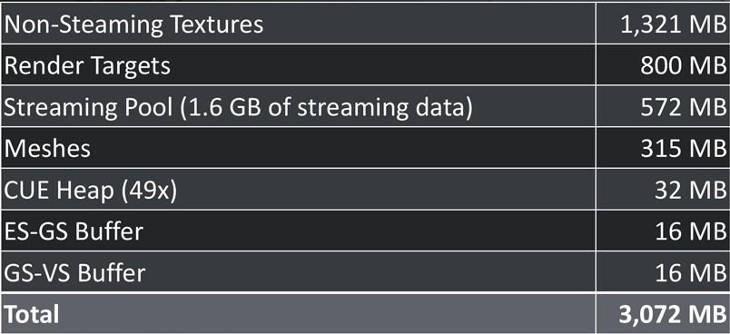The height and width of the screenshot is (334, 730).
Task: Select the ES-GS Buffer row label
Action: [x=74, y=231]
